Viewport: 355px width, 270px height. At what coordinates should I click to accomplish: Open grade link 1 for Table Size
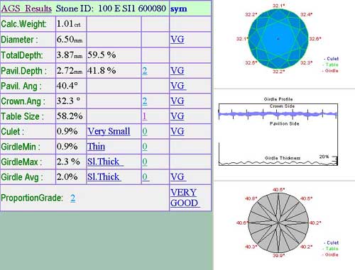145,116
